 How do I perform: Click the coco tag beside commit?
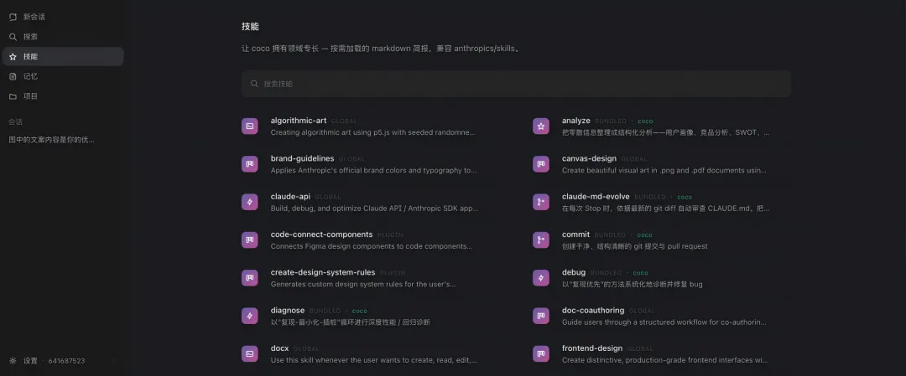644,234
